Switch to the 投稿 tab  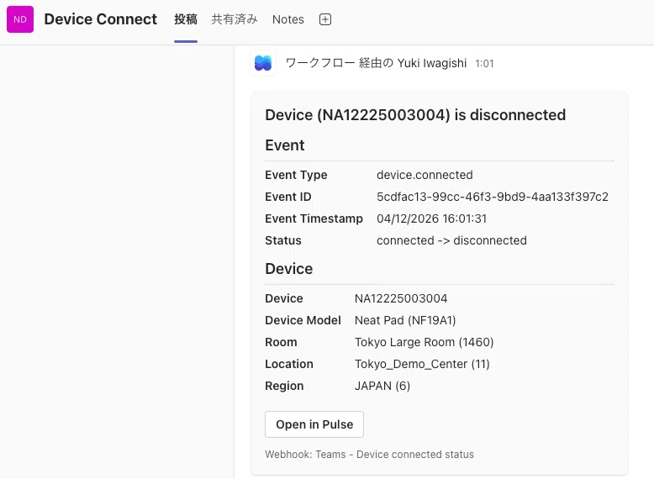point(186,19)
